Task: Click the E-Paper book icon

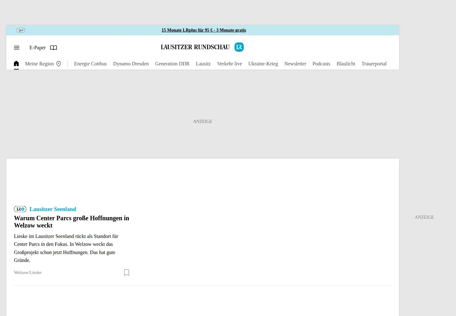Action: 54,48
